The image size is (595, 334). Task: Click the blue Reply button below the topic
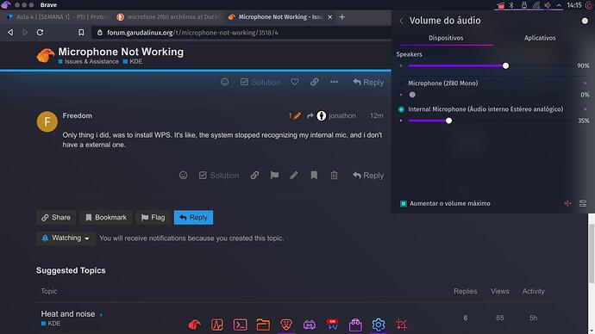[193, 218]
